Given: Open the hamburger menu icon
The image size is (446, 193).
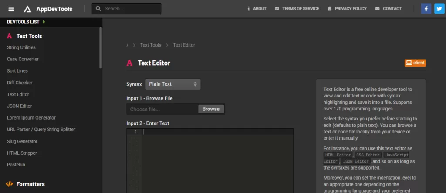Looking at the screenshot, I should pyautogui.click(x=11, y=9).
